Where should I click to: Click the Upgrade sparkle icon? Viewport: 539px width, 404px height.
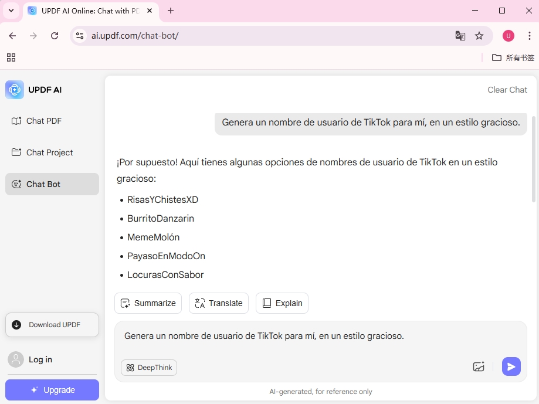[x=34, y=390]
